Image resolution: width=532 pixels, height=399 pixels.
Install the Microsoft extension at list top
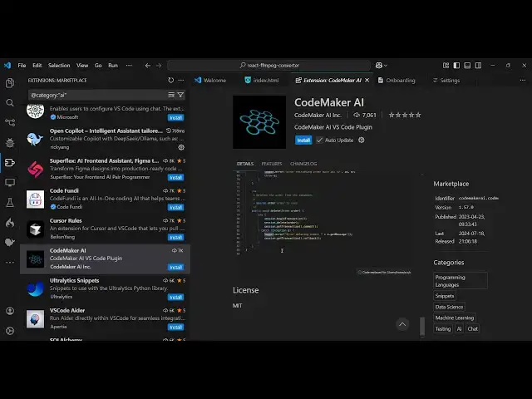(x=175, y=118)
